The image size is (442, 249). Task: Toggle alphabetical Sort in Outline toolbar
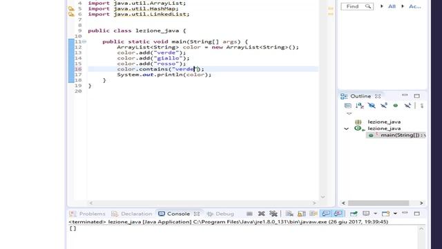360,106
